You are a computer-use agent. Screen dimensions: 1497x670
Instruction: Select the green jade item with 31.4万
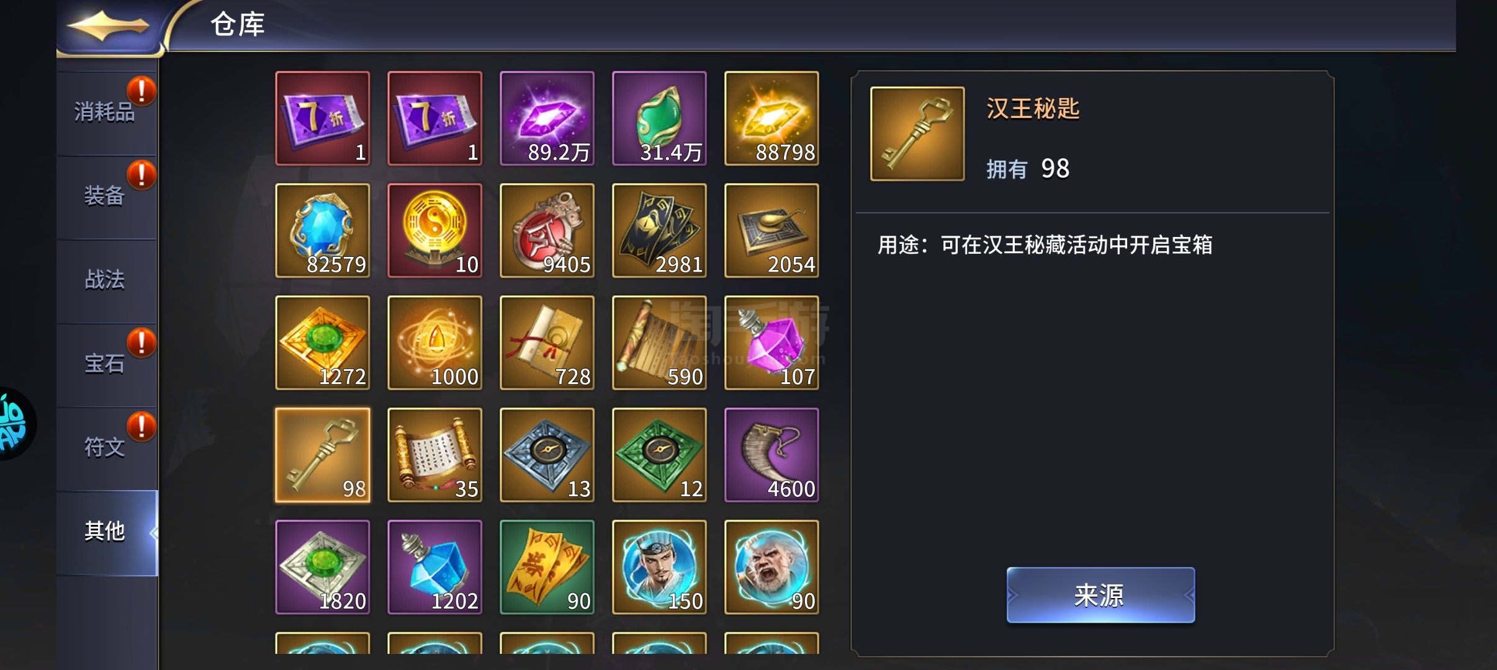659,118
